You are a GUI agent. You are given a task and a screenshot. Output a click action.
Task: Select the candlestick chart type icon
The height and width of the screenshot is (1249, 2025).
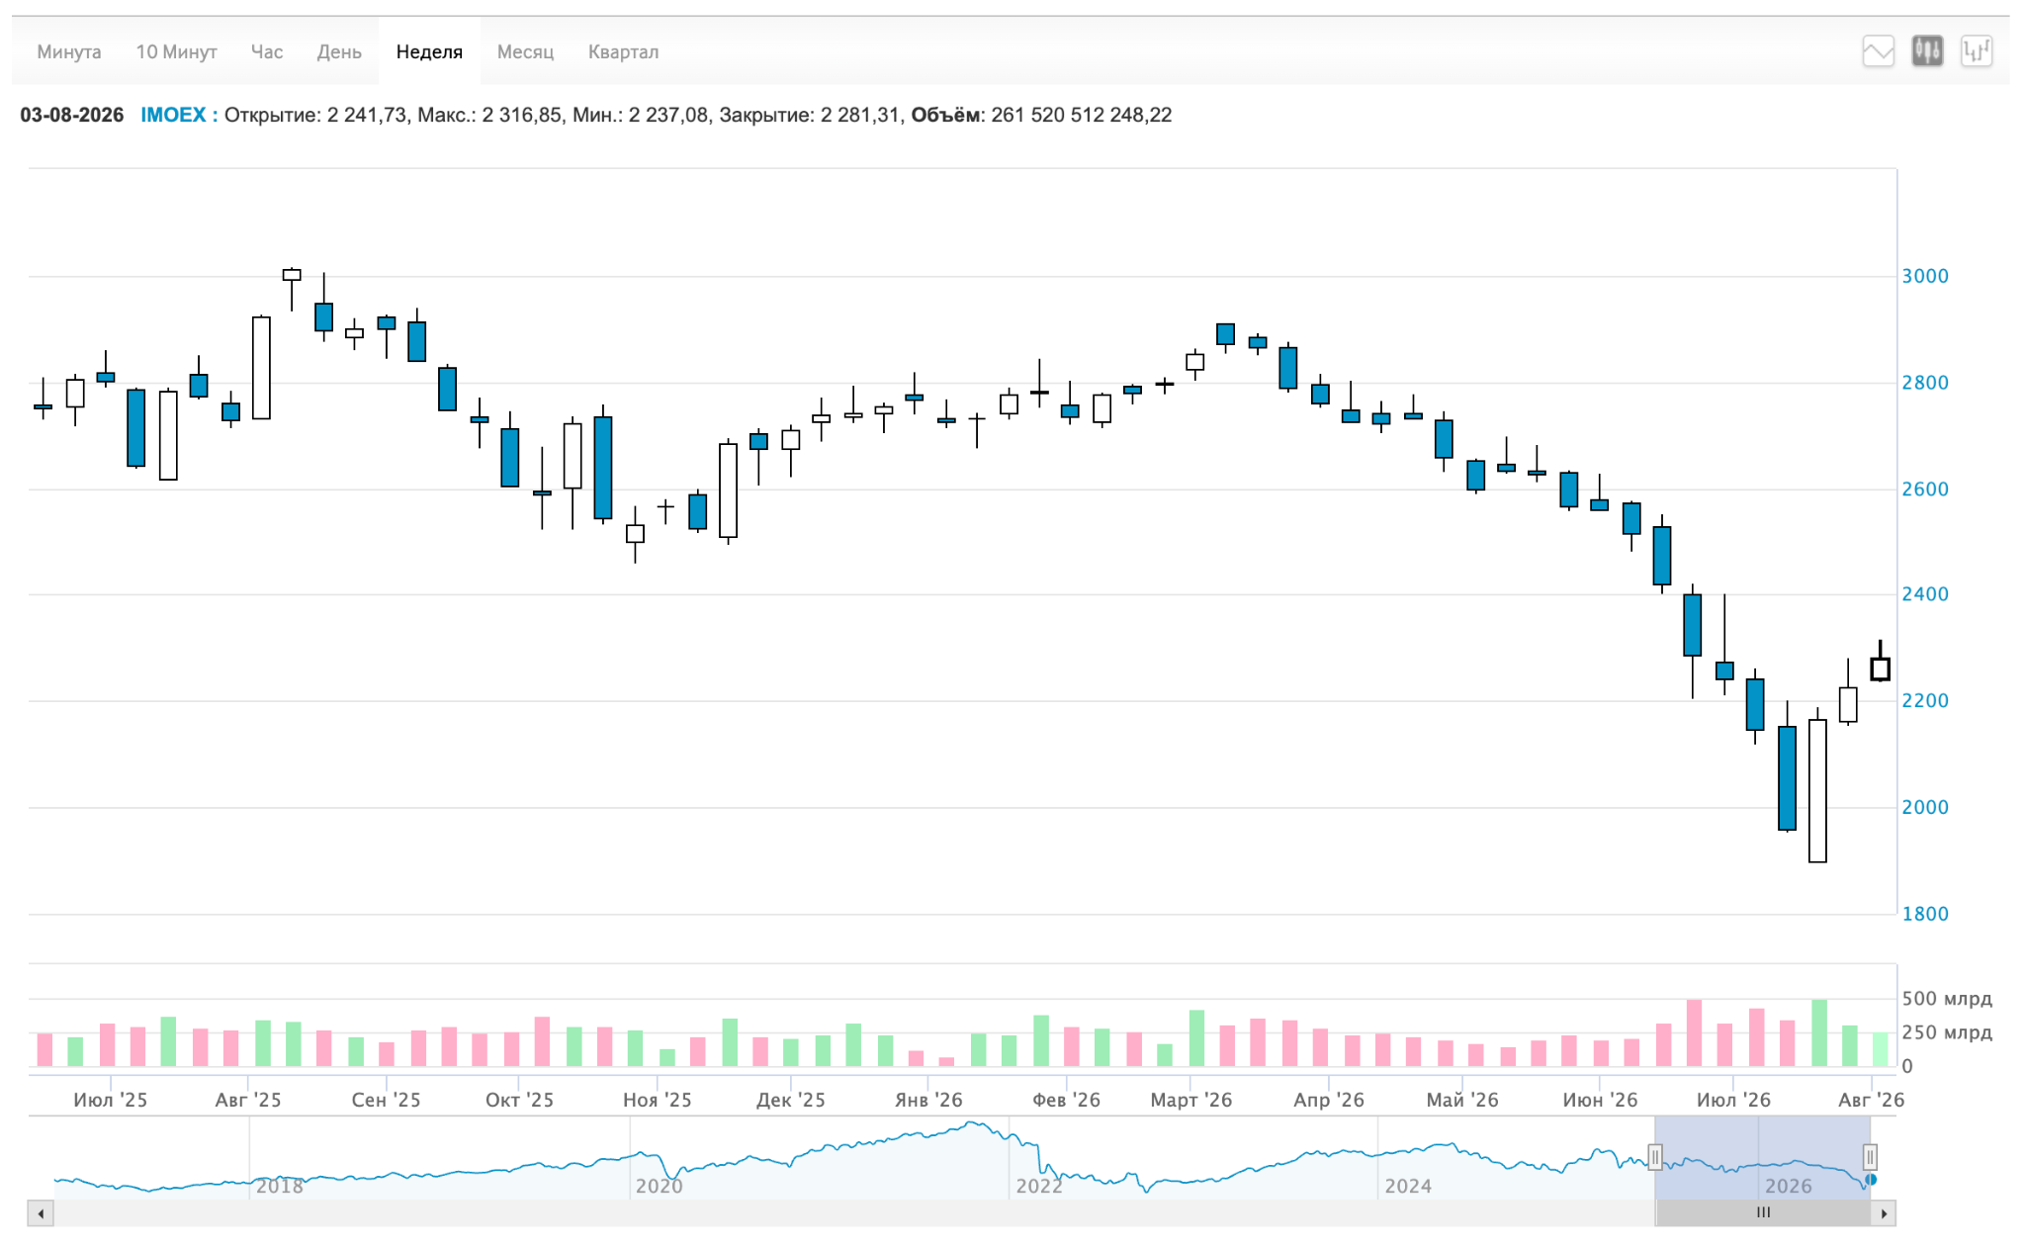[x=1927, y=51]
